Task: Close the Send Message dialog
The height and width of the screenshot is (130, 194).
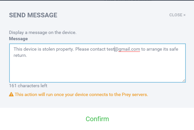Action: coord(177,15)
